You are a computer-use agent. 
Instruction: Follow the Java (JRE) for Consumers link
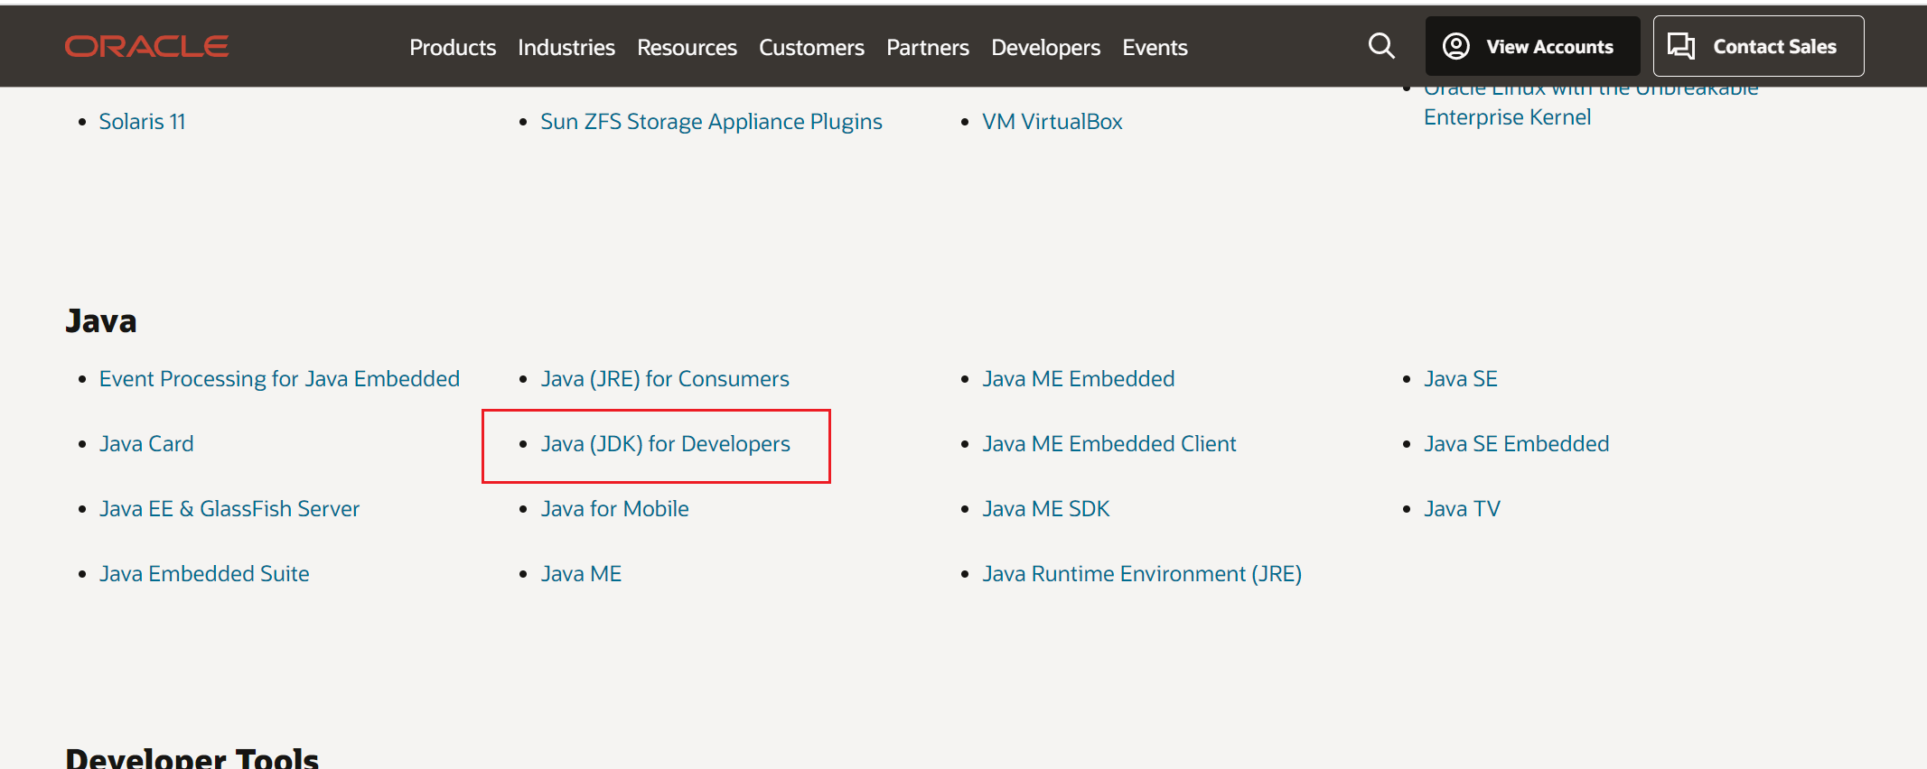665,379
